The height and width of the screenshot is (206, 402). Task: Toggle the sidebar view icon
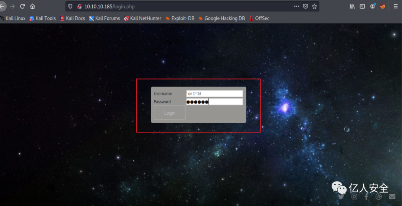[362, 6]
